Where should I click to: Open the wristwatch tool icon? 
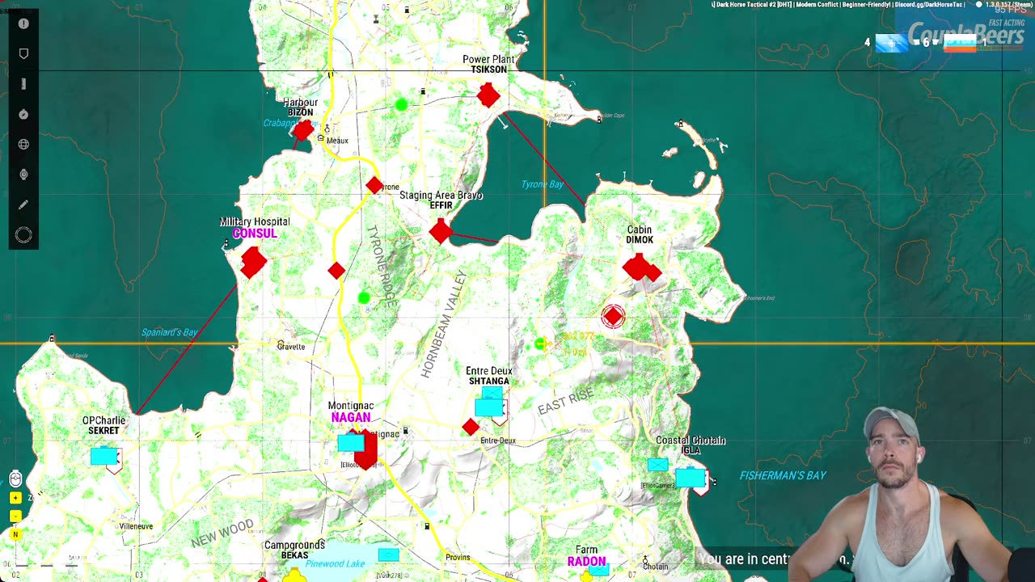[23, 175]
